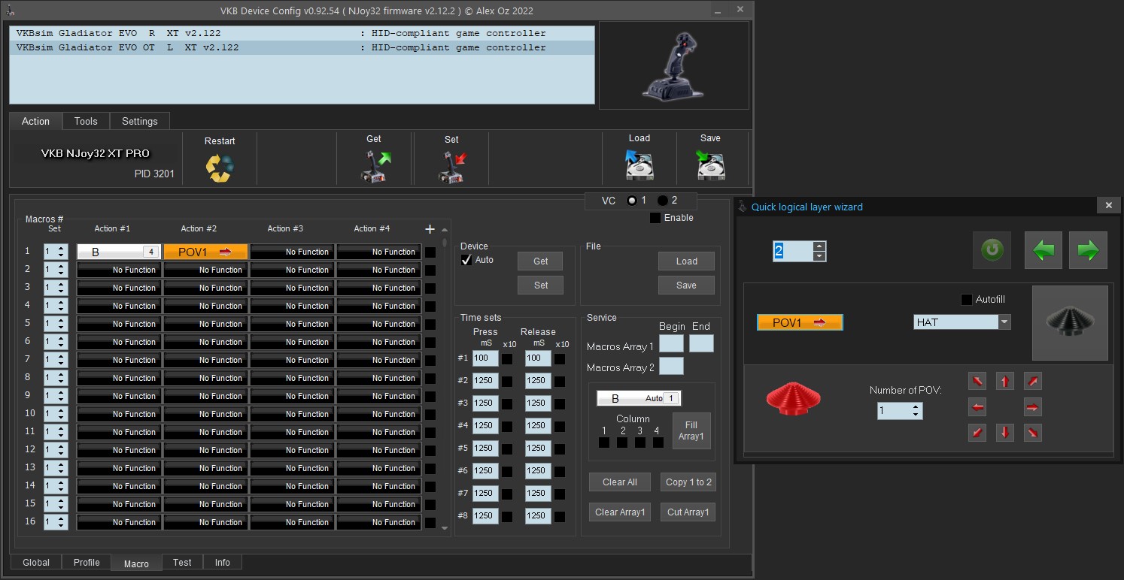Click the Save to disk icon
The height and width of the screenshot is (580, 1124).
(710, 165)
